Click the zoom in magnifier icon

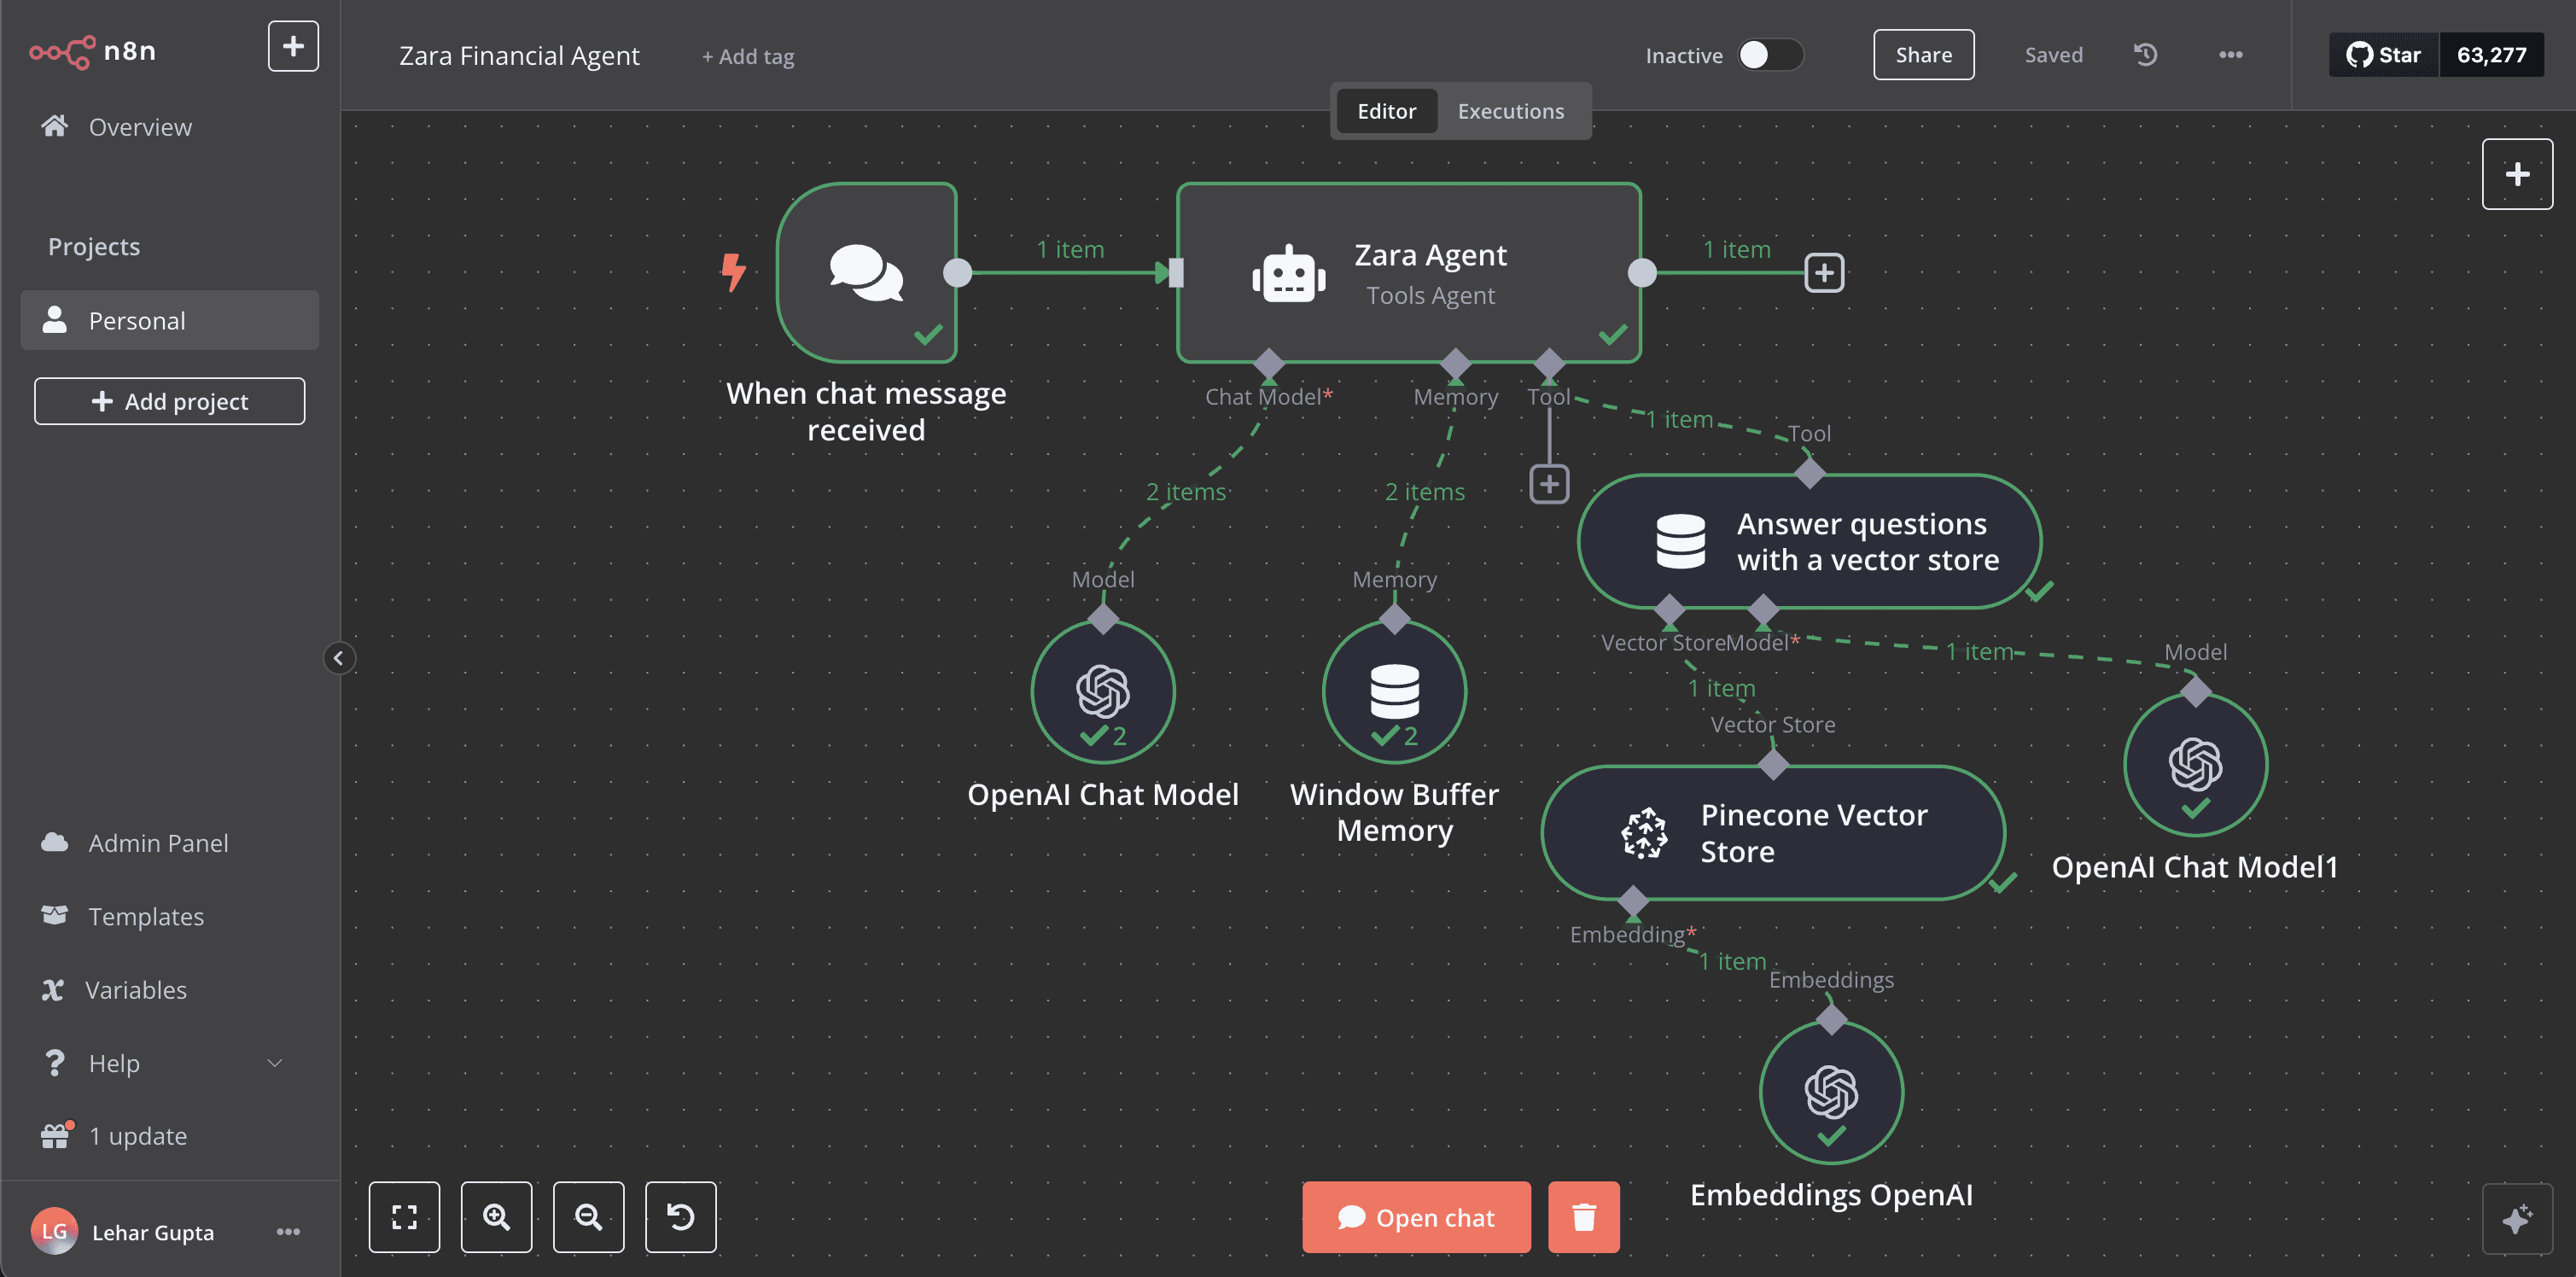click(496, 1216)
